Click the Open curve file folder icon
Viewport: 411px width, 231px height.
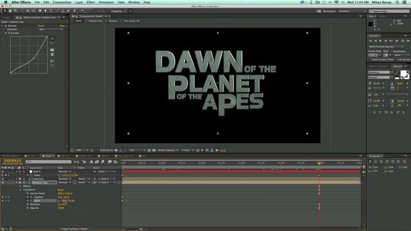pyautogui.click(x=52, y=50)
